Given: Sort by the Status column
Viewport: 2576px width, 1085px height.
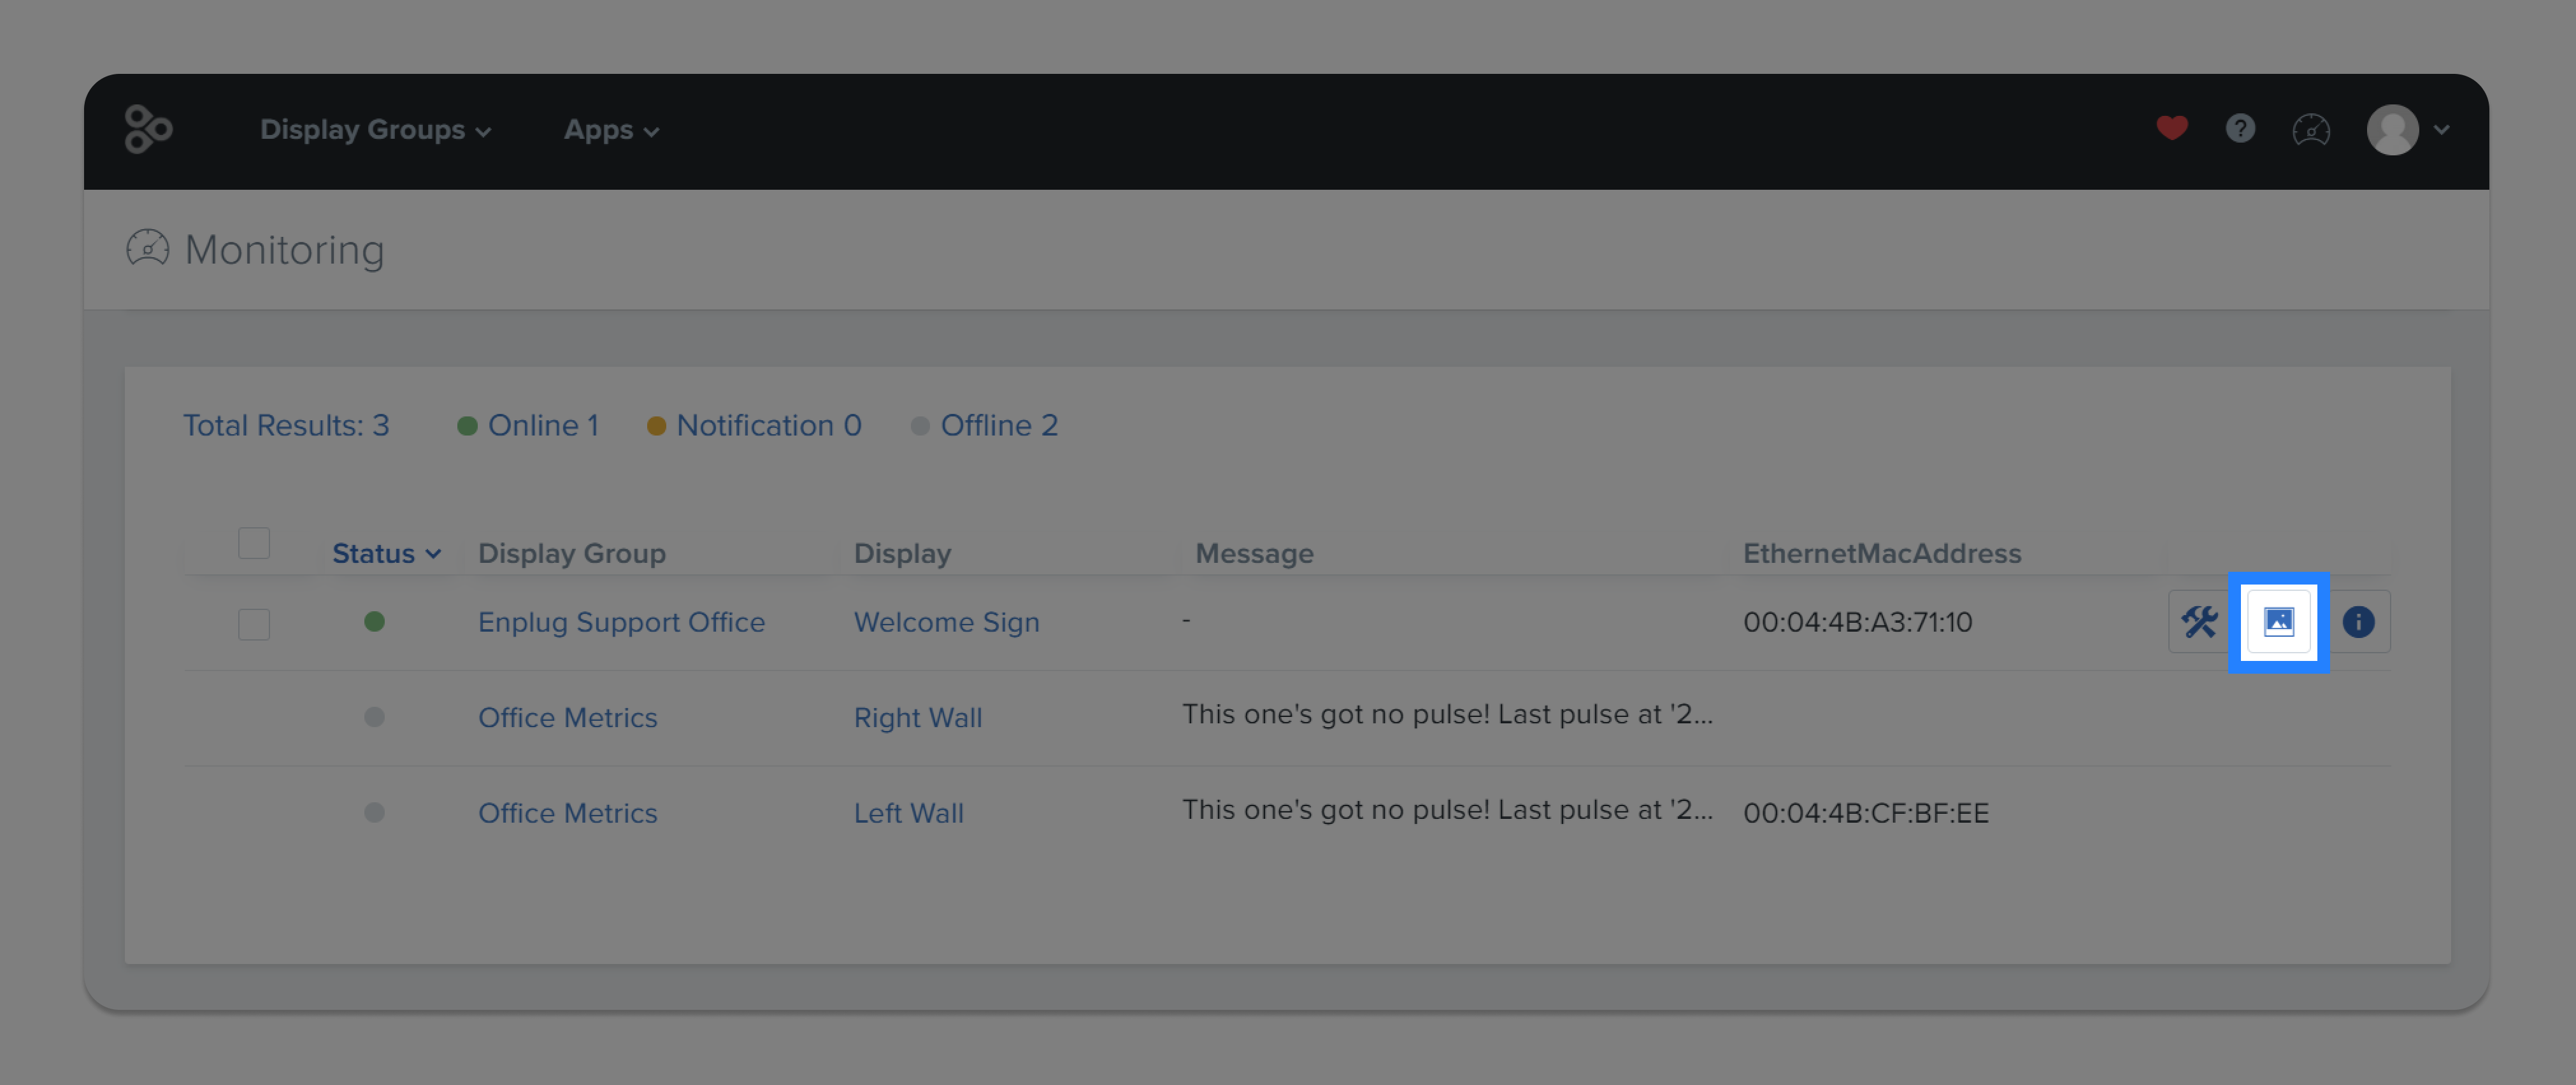Looking at the screenshot, I should click(x=386, y=553).
